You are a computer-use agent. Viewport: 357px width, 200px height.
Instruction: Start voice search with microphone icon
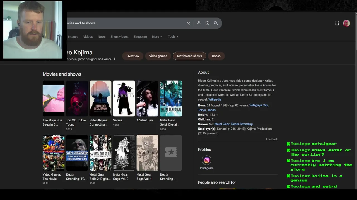tap(199, 23)
